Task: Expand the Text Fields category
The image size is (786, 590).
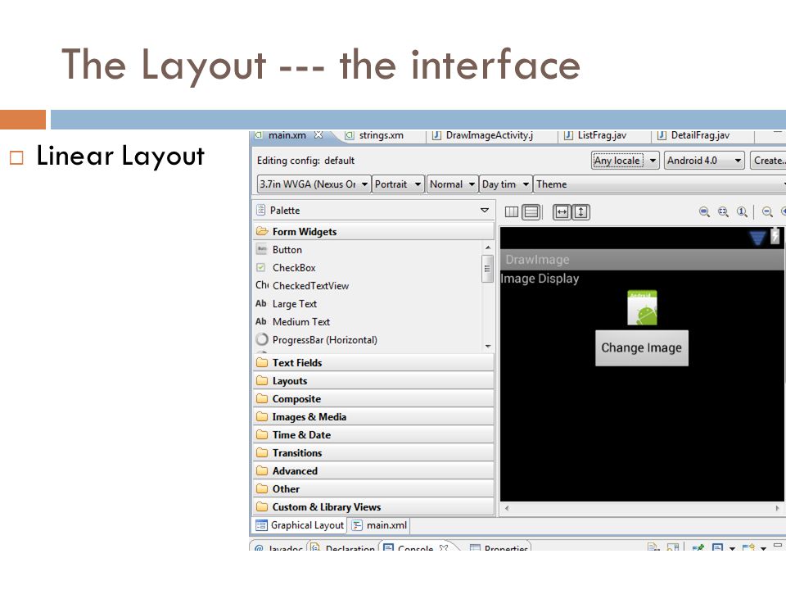Action: click(374, 362)
